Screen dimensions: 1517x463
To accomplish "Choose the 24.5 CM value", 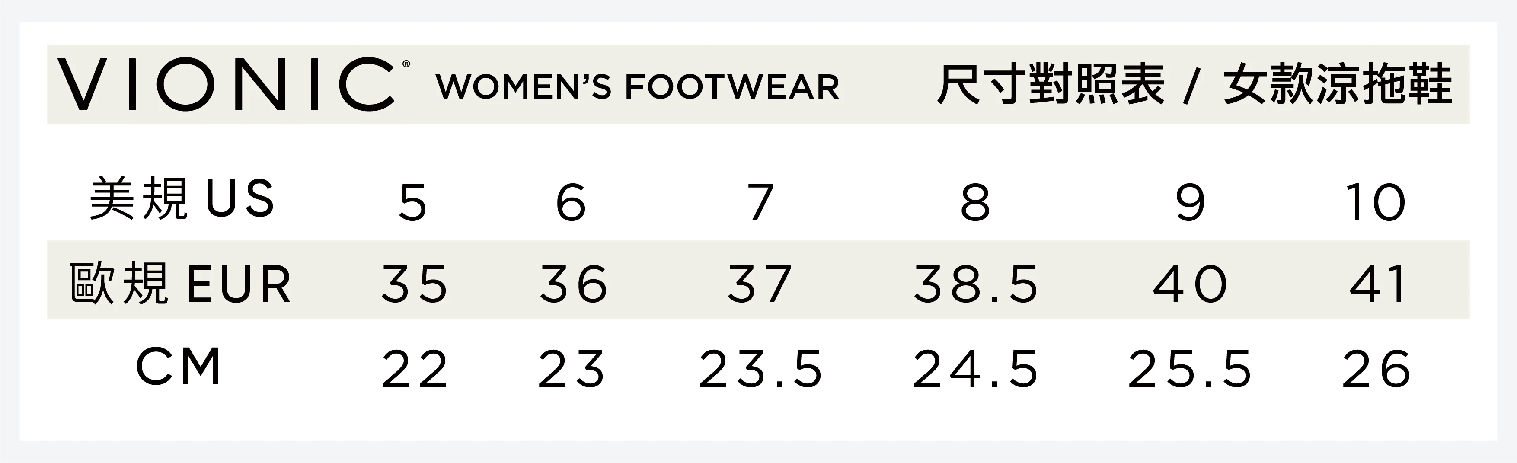I will [975, 369].
